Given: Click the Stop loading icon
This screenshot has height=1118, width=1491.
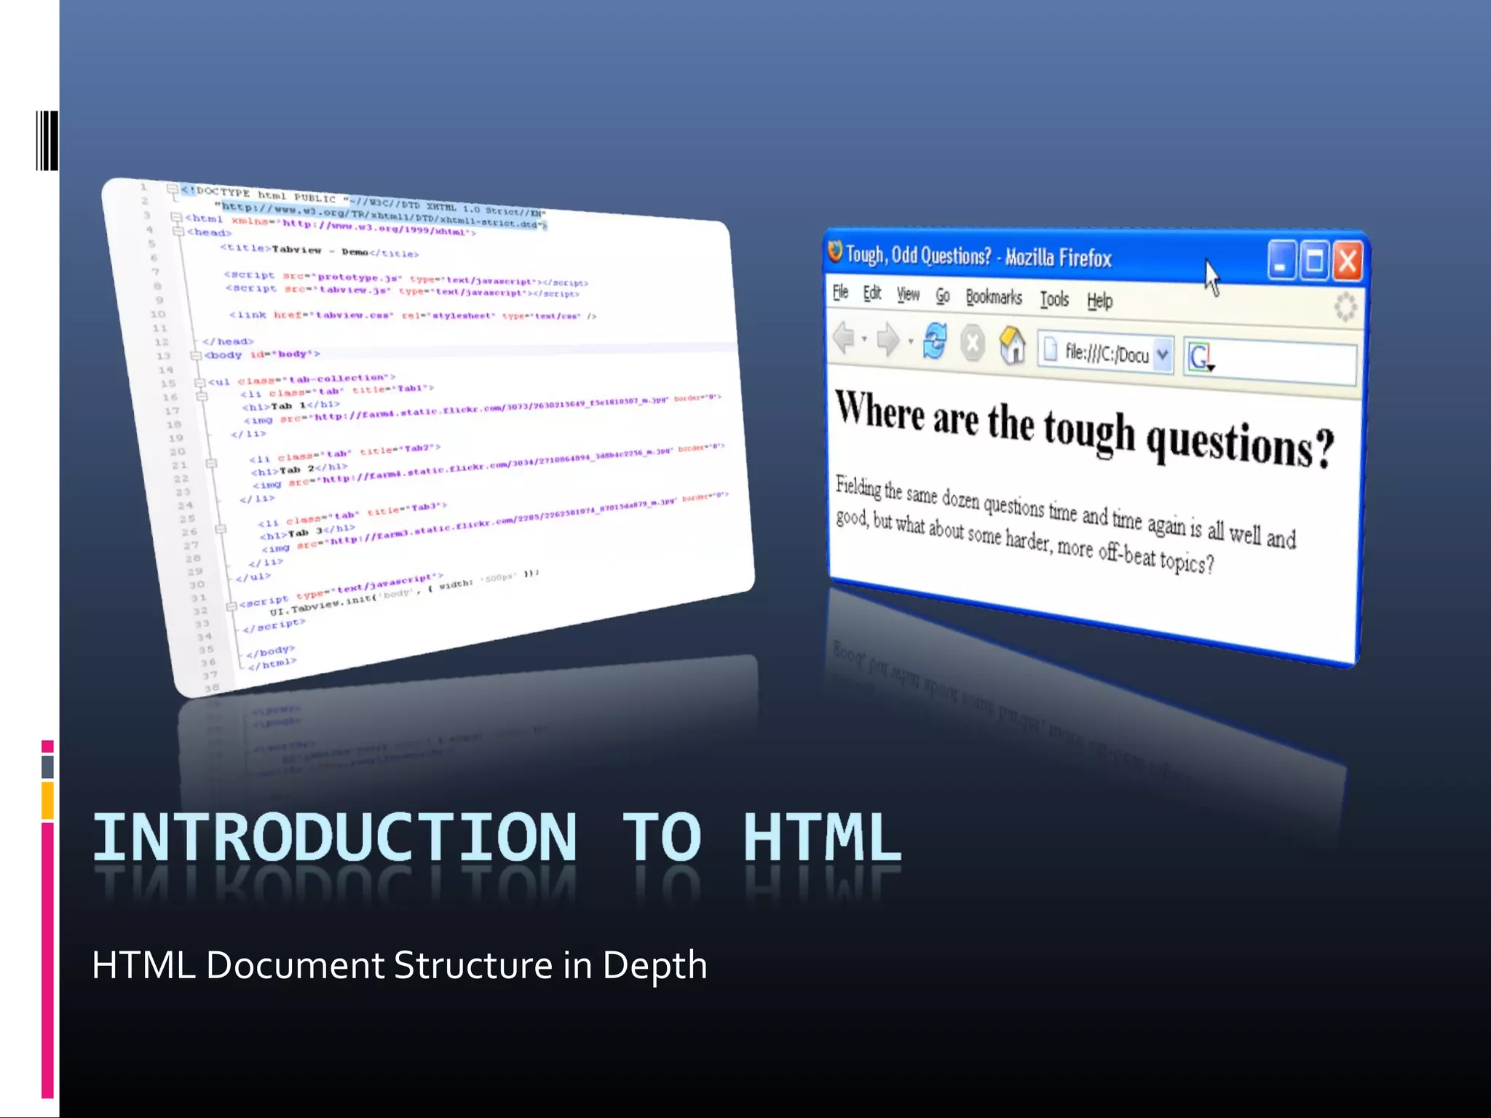Looking at the screenshot, I should coord(973,343).
